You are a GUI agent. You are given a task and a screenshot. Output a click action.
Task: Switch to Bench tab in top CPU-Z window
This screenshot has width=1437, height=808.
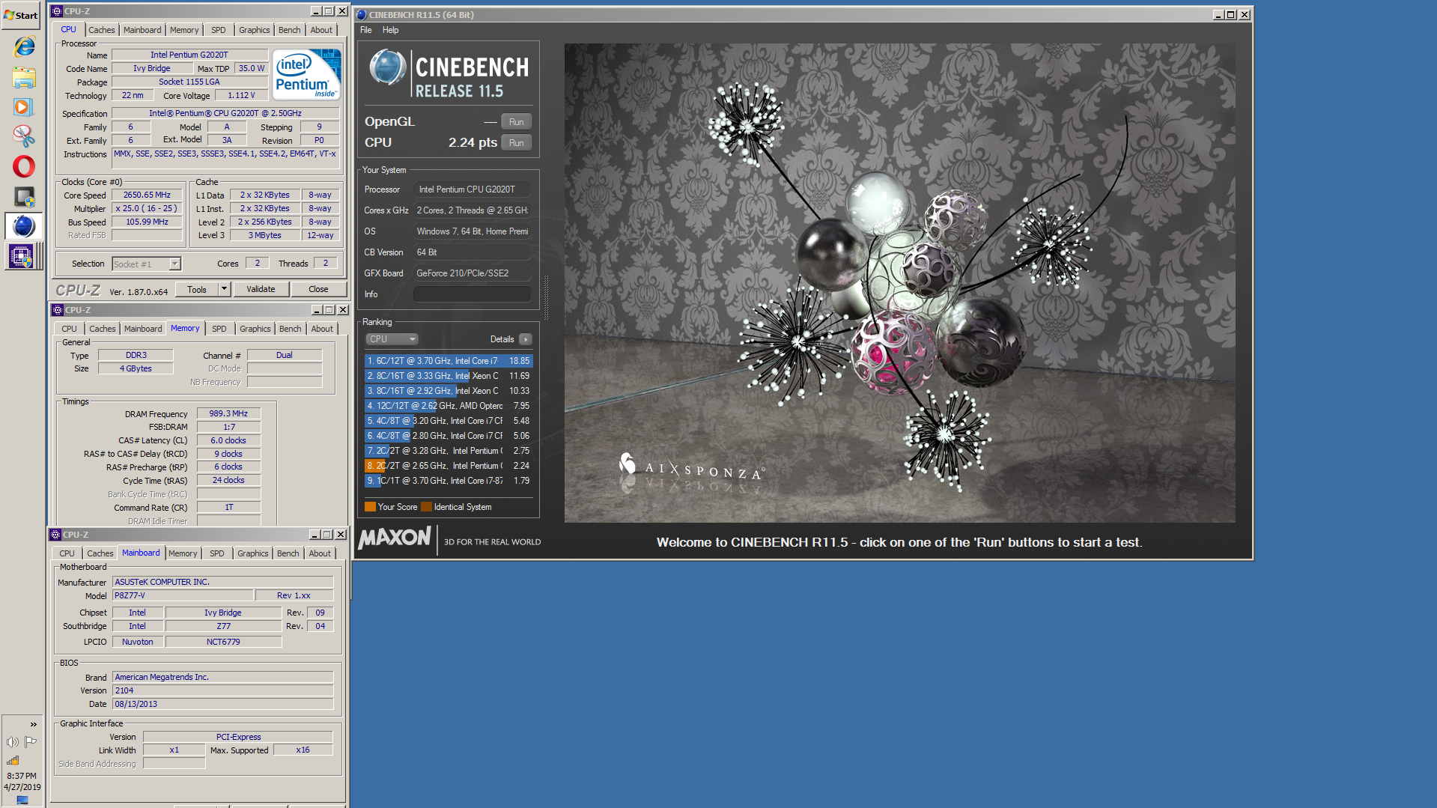coord(289,30)
